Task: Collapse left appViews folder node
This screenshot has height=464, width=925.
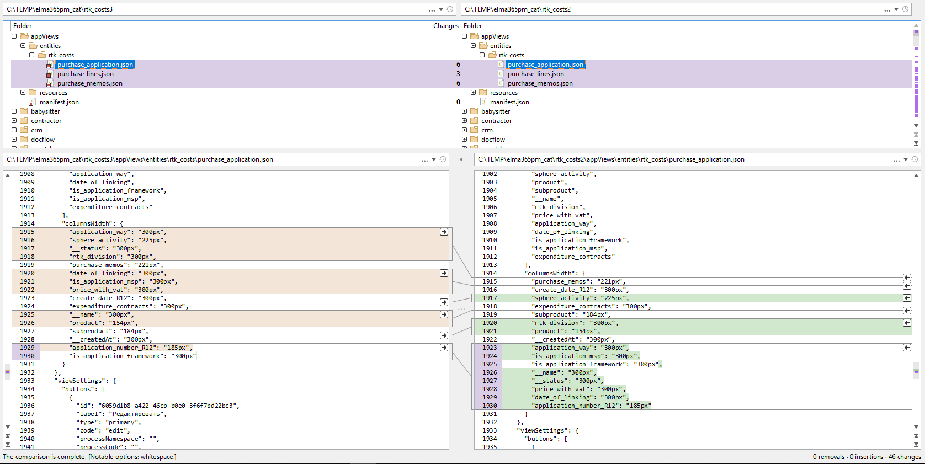Action: 14,36
